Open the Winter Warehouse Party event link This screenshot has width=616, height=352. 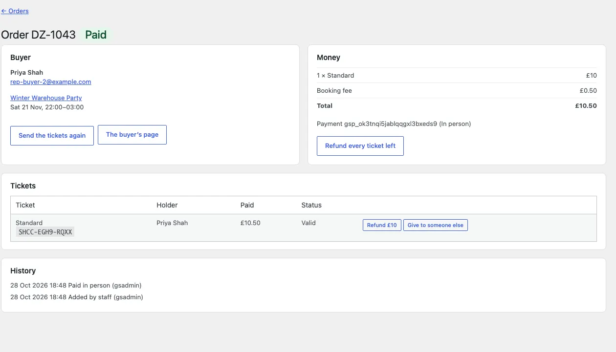tap(46, 98)
